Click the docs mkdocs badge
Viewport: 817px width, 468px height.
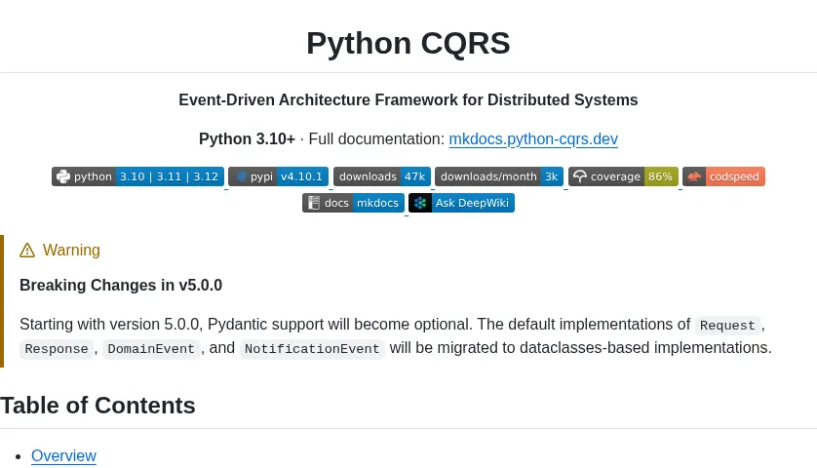pyautogui.click(x=353, y=203)
